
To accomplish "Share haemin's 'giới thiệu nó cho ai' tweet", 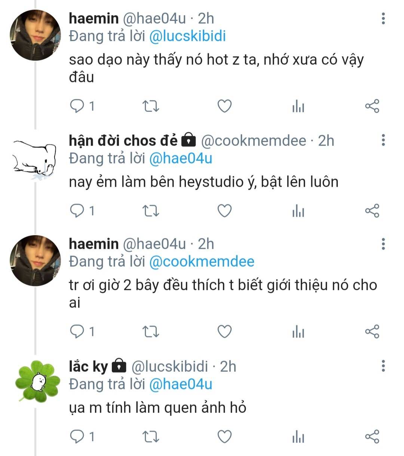I will (x=372, y=331).
